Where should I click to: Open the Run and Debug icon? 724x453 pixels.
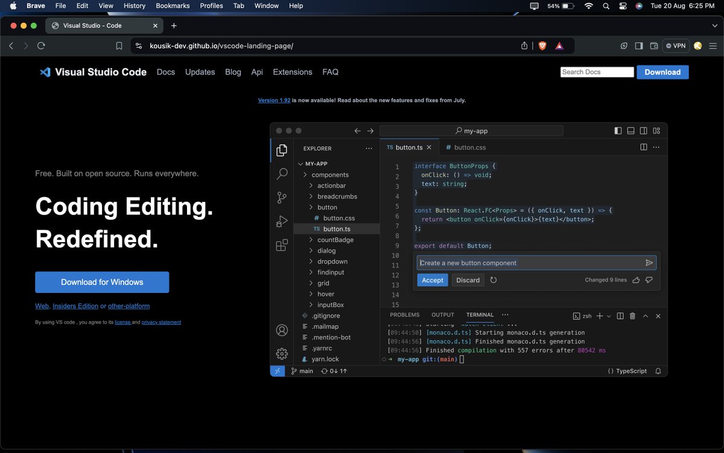pyautogui.click(x=282, y=221)
